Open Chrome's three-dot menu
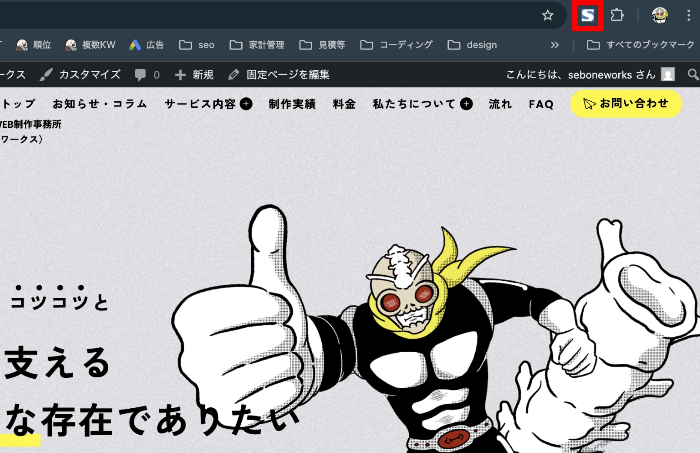Image resolution: width=700 pixels, height=453 pixels. click(688, 15)
